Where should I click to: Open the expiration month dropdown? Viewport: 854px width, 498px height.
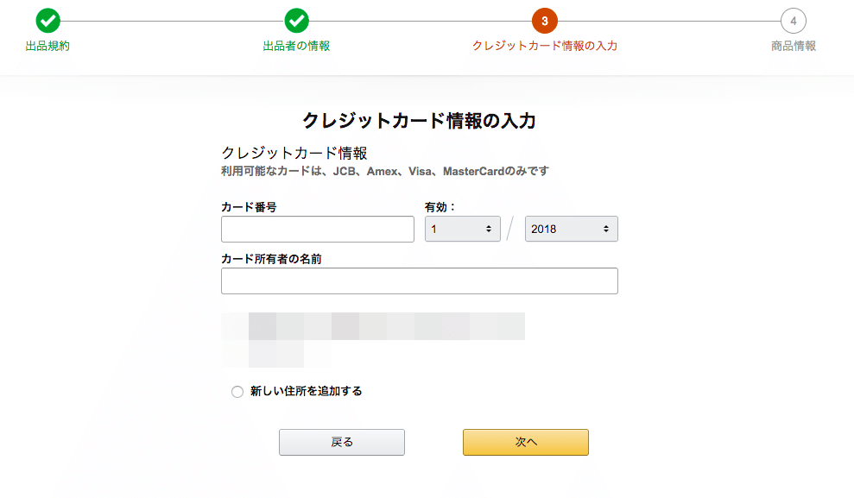click(462, 229)
